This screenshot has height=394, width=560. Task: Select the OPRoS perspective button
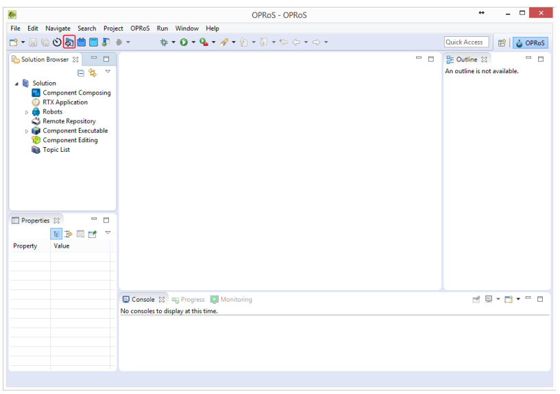pyautogui.click(x=531, y=43)
